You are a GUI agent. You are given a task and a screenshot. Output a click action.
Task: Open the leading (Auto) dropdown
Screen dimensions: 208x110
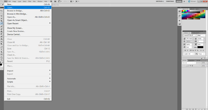204,39
